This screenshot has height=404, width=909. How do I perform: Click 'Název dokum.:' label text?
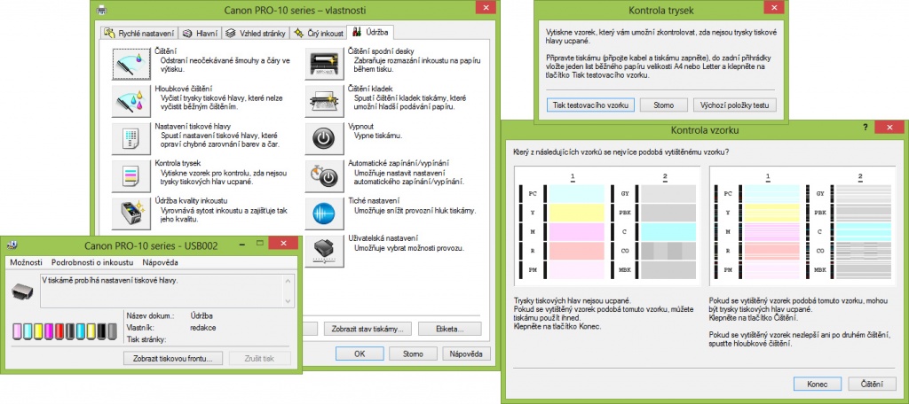click(x=149, y=316)
